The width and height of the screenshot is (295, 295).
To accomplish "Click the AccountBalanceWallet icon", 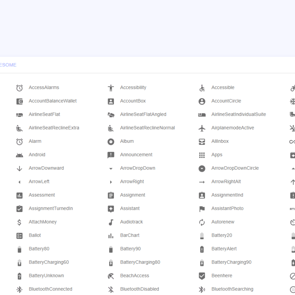I will pyautogui.click(x=20, y=101).
